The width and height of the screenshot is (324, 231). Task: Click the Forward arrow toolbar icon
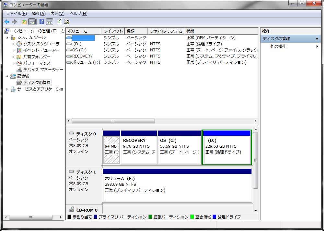14,22
